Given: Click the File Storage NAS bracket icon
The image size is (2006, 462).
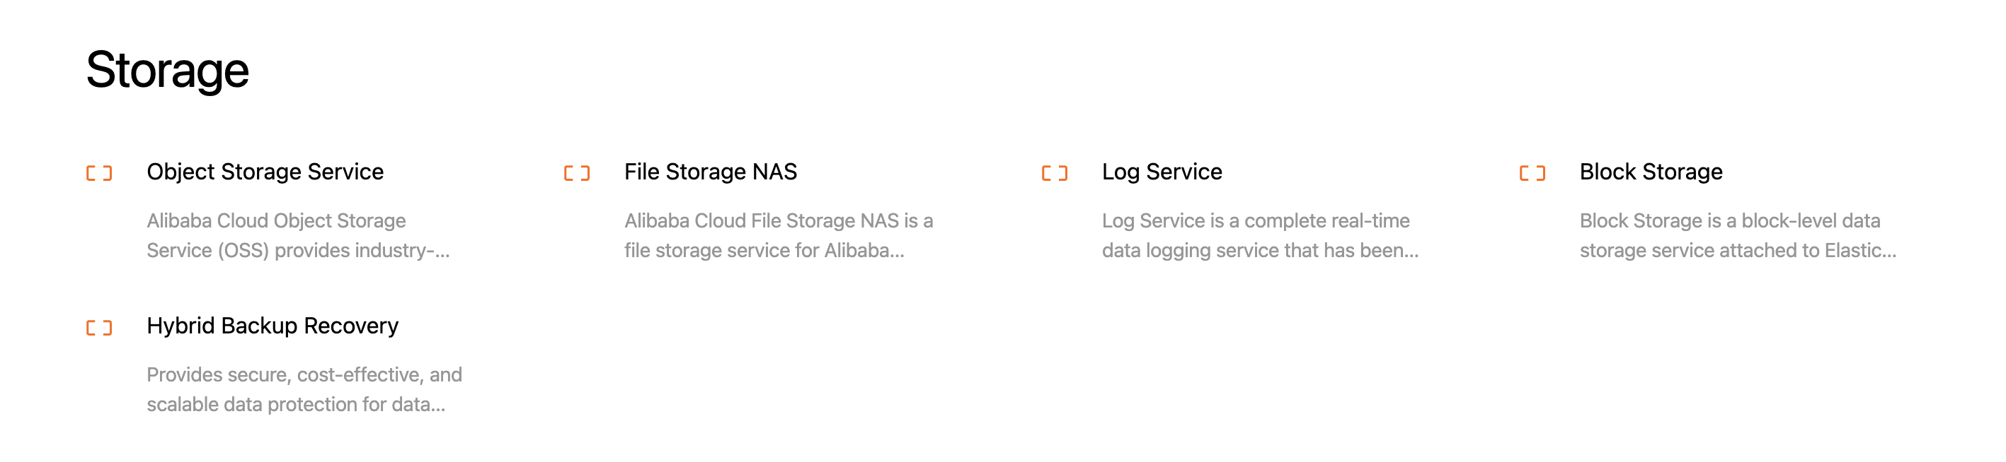Looking at the screenshot, I should point(576,172).
